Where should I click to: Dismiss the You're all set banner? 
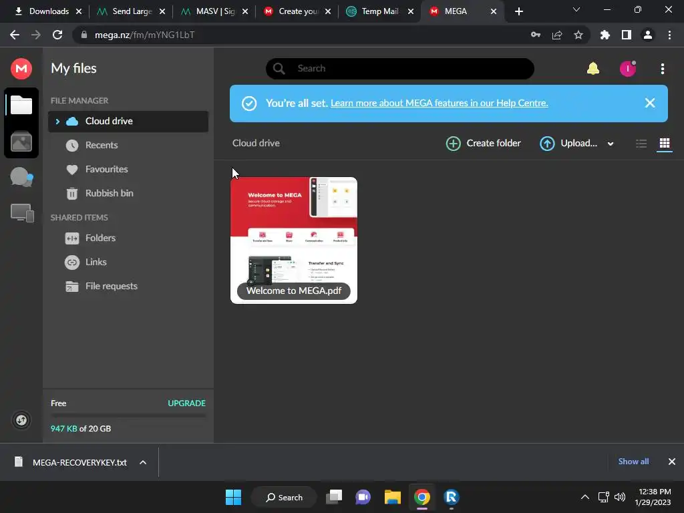[649, 103]
